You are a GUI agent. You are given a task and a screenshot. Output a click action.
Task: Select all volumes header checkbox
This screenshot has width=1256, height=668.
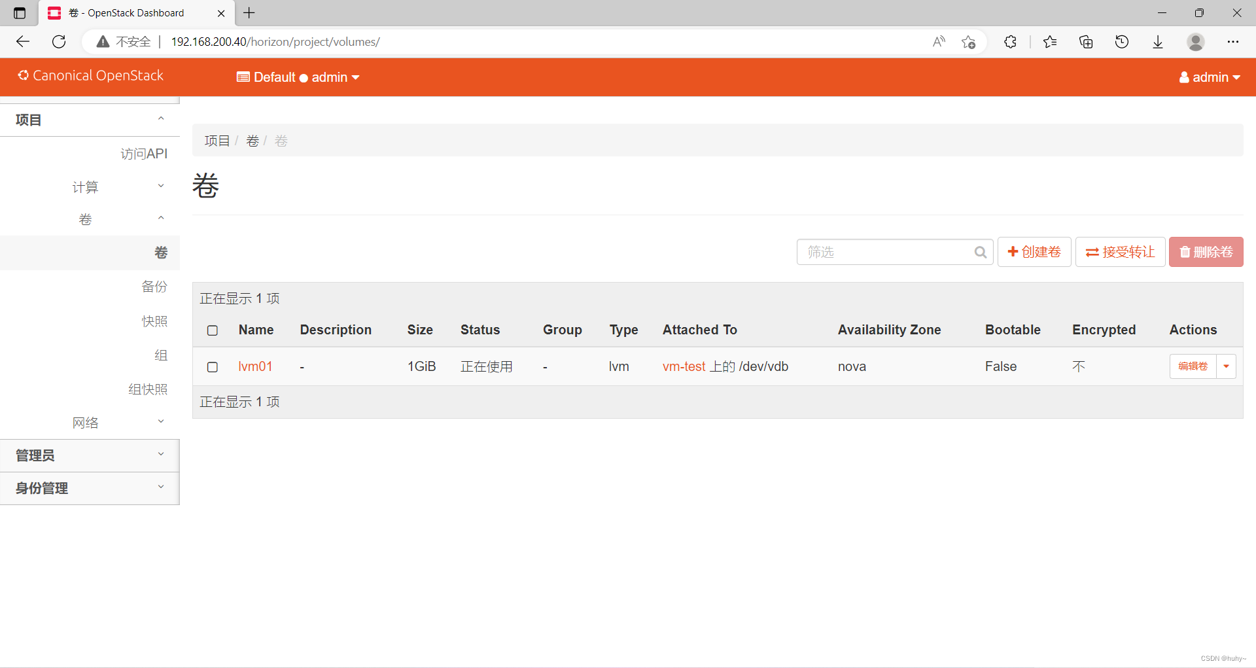213,330
